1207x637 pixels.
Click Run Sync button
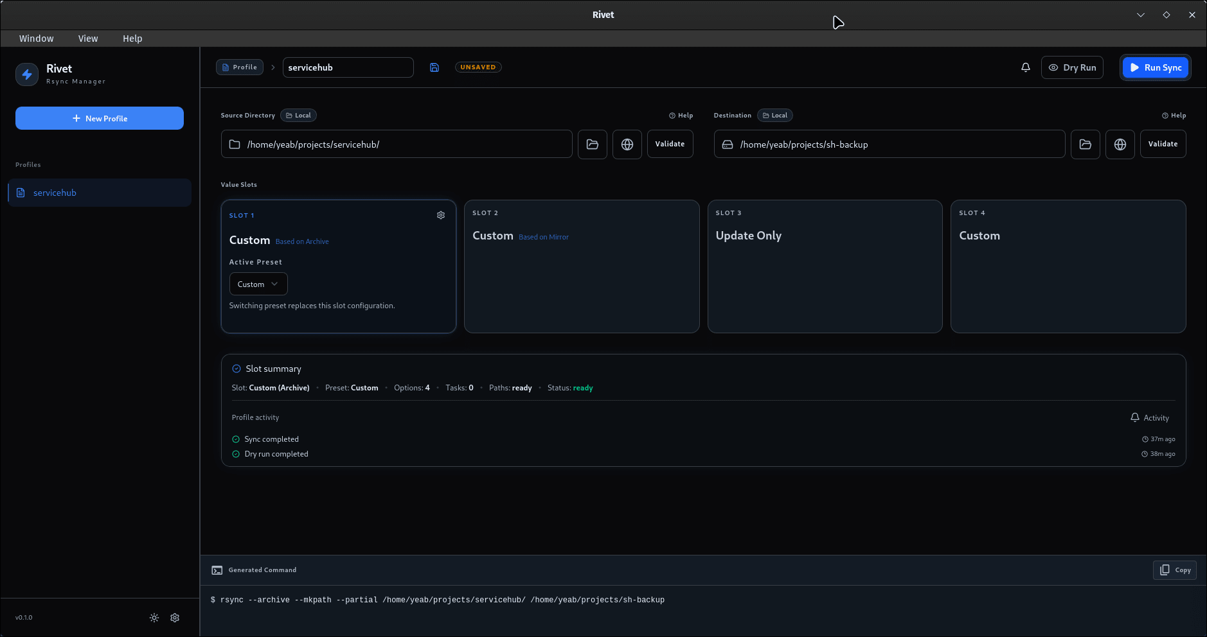[x=1156, y=67]
